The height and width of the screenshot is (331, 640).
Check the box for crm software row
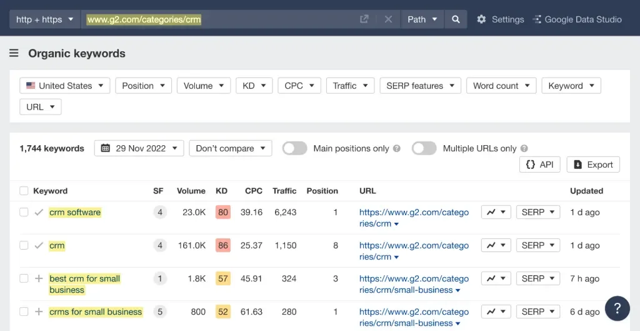point(24,212)
